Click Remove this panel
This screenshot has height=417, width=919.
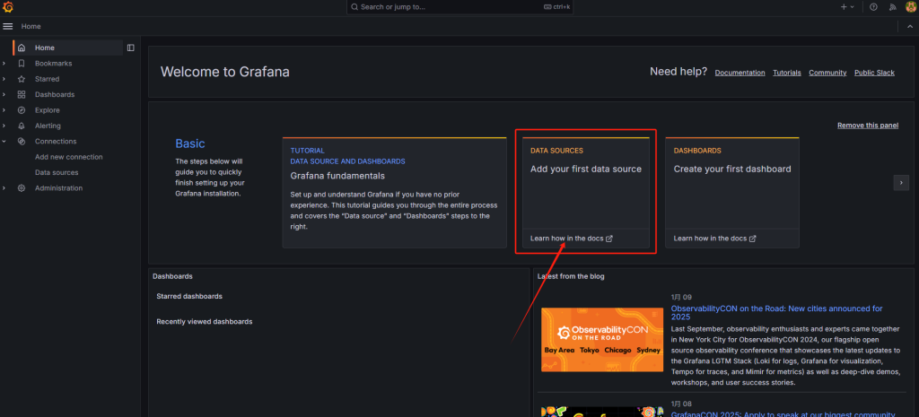(868, 126)
